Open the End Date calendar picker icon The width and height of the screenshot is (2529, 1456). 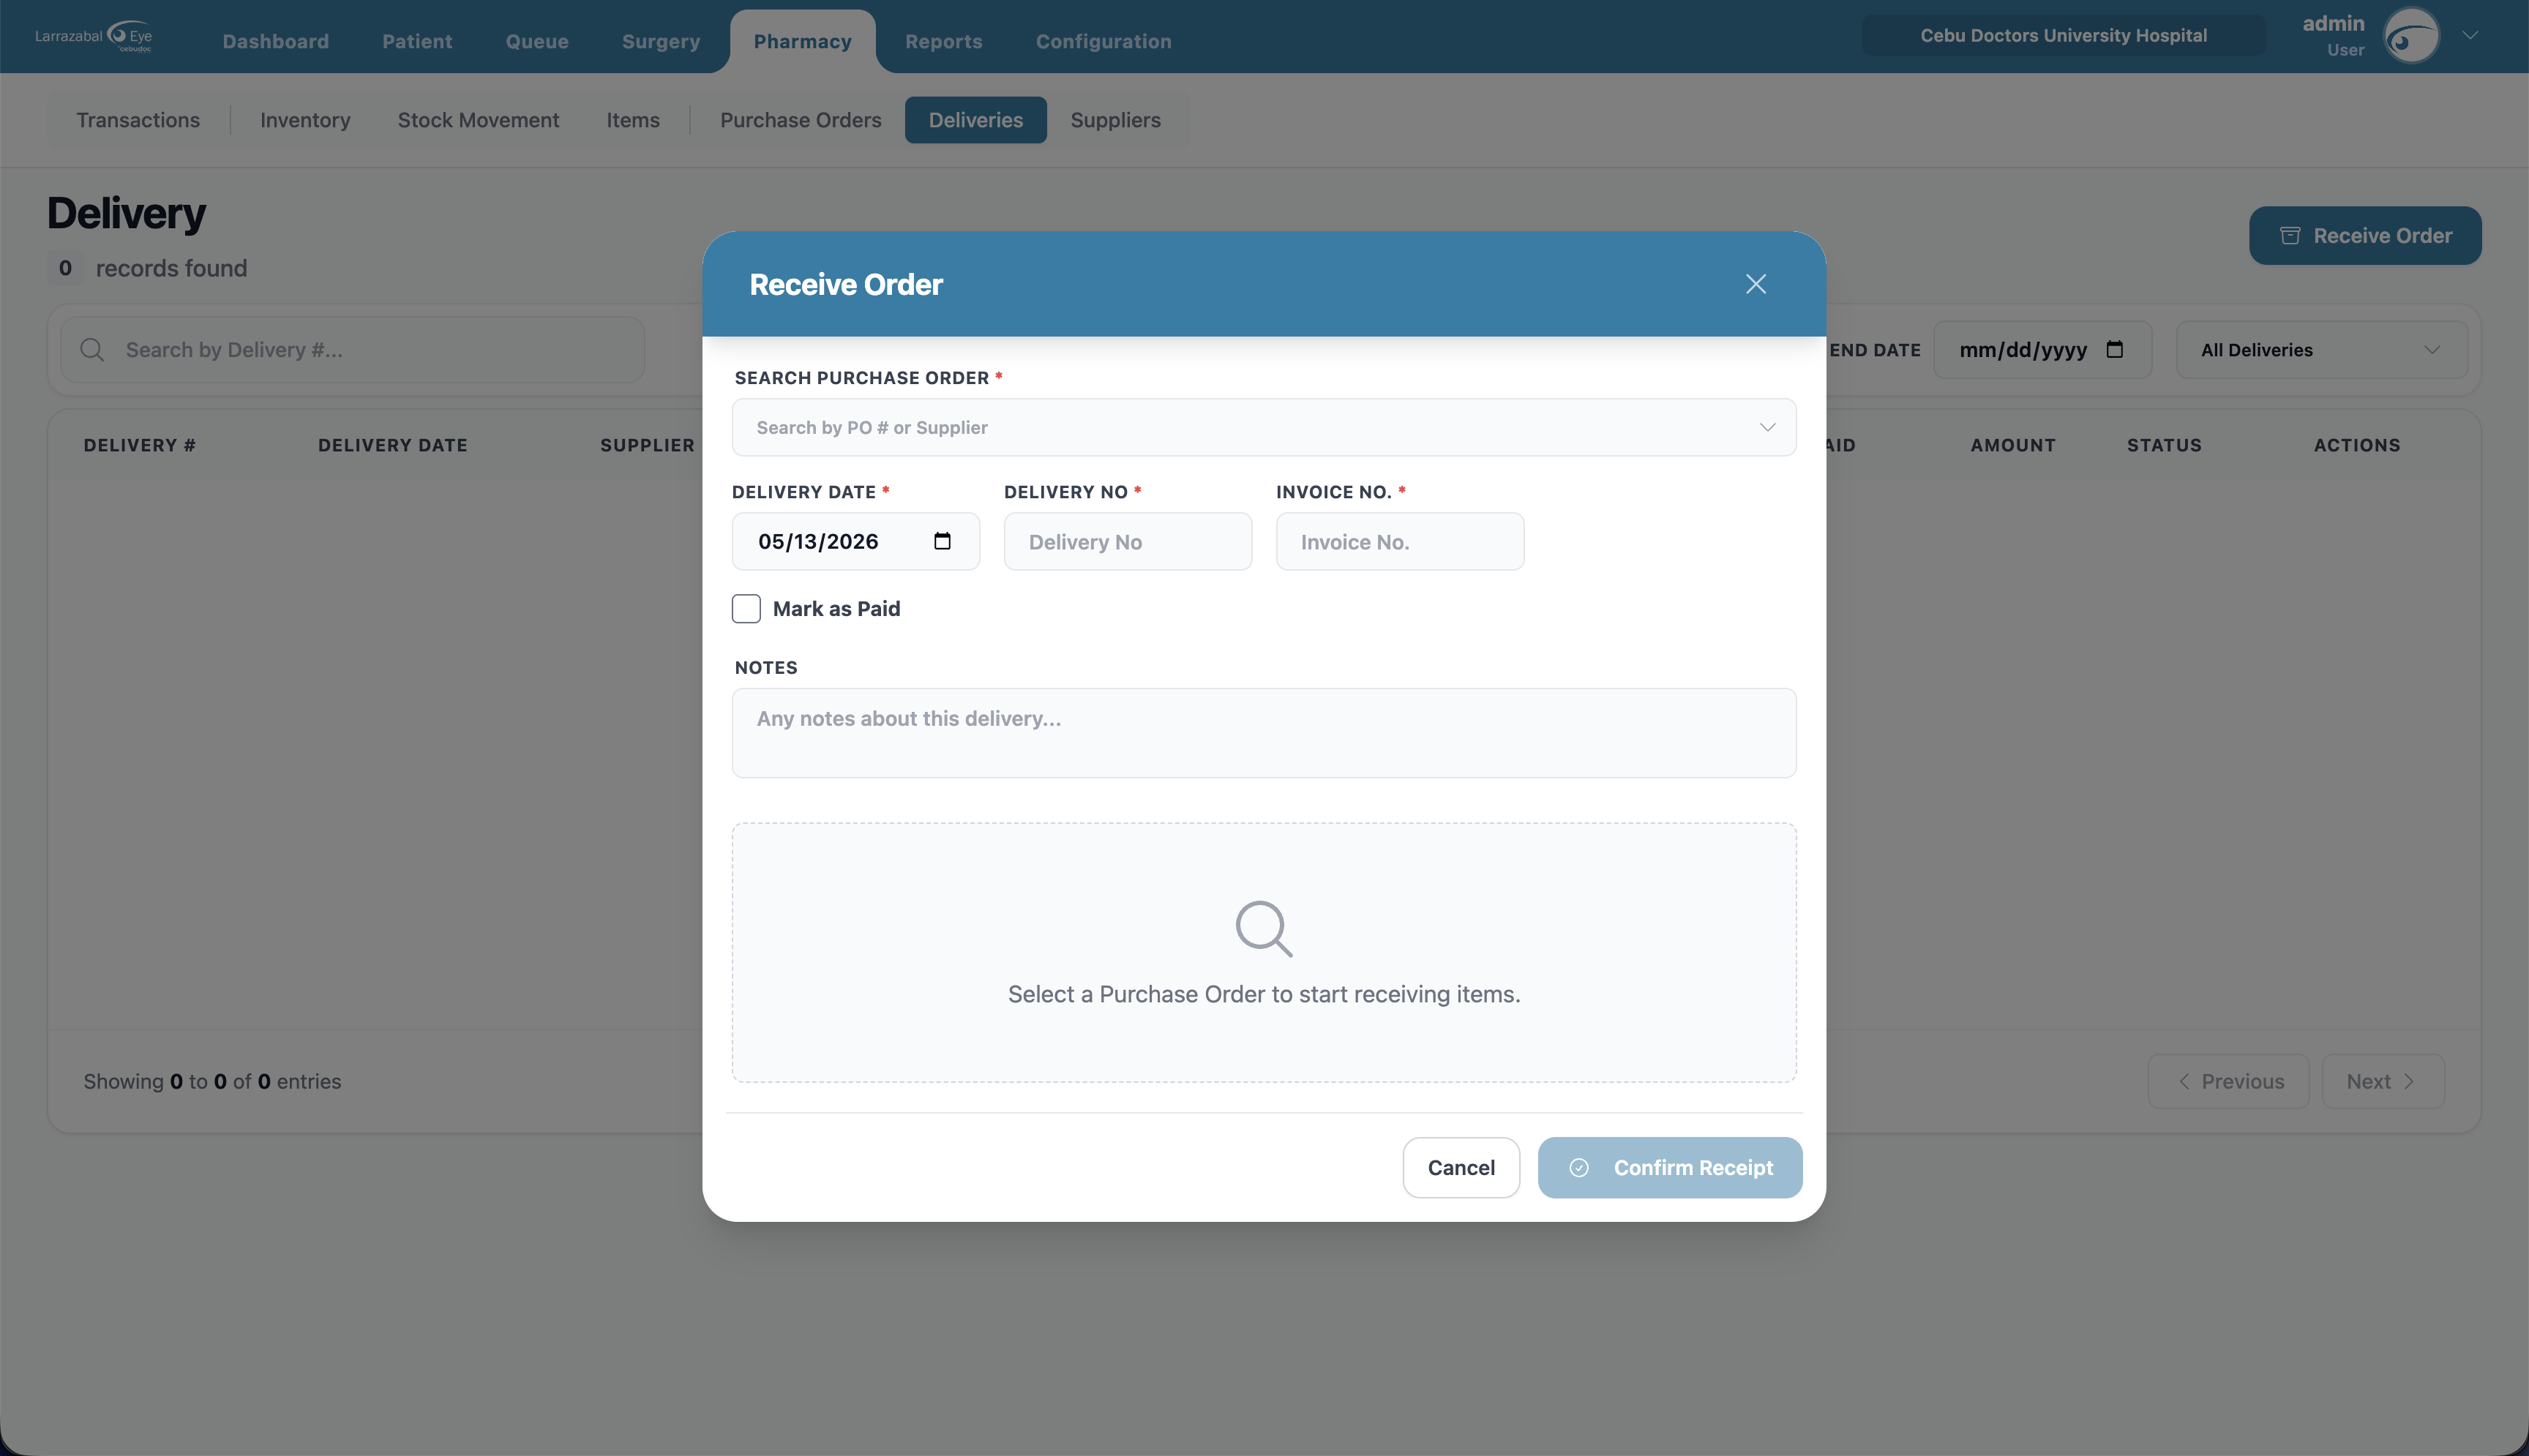[x=2114, y=349]
